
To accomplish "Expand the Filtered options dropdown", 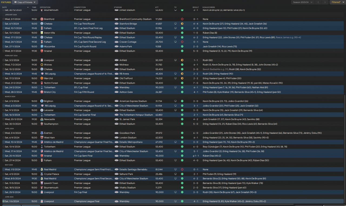I will click(x=337, y=2).
